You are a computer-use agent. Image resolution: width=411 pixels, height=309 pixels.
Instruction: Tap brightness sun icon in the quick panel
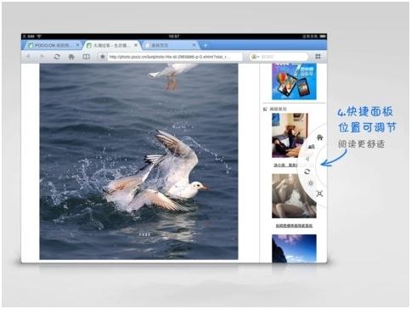311,183
